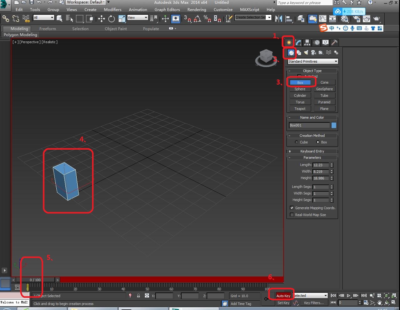Open Schematic View icon

333,19
